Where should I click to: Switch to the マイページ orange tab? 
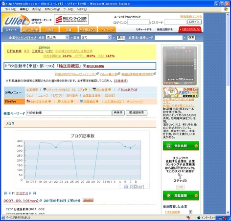107,30
